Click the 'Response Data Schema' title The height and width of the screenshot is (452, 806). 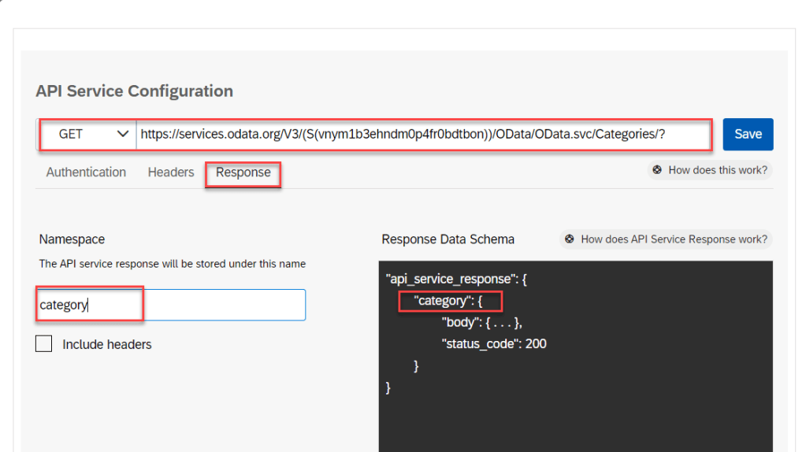pyautogui.click(x=448, y=239)
